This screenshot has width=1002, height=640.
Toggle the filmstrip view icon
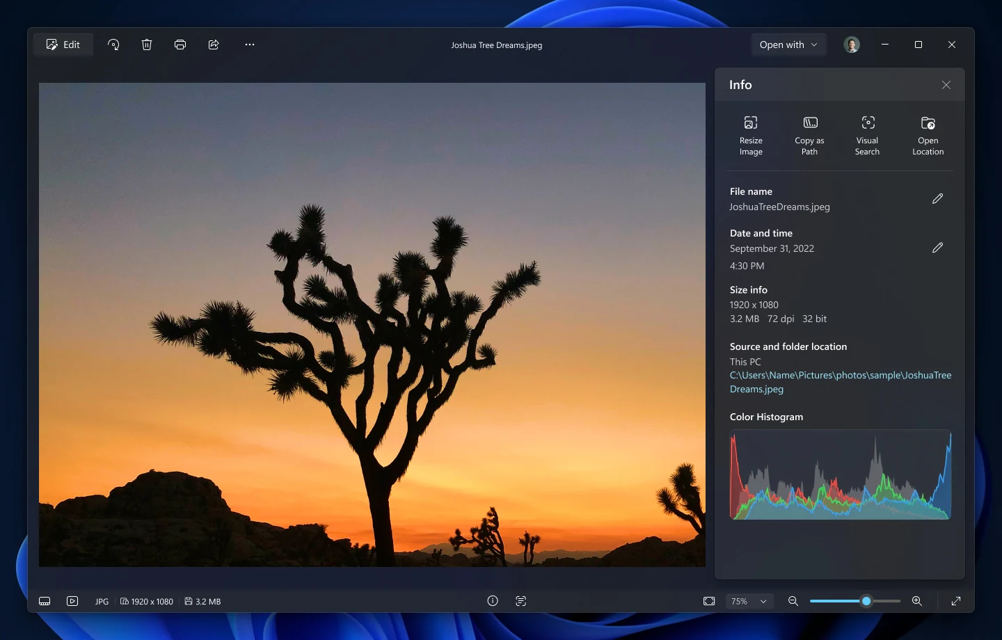tap(45, 601)
